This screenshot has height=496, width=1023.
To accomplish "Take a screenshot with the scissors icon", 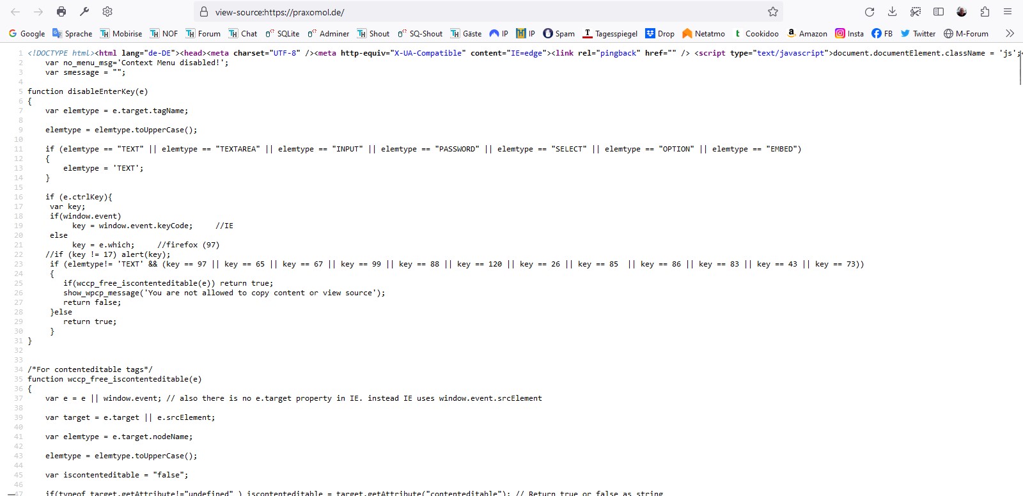I will 916,12.
